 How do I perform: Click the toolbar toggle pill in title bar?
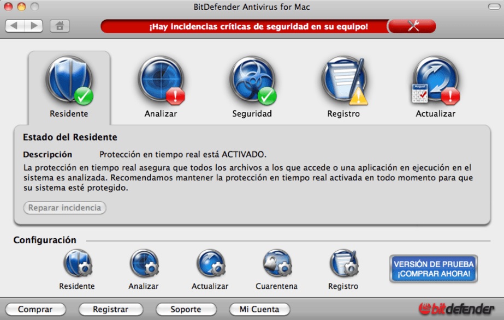pyautogui.click(x=494, y=7)
